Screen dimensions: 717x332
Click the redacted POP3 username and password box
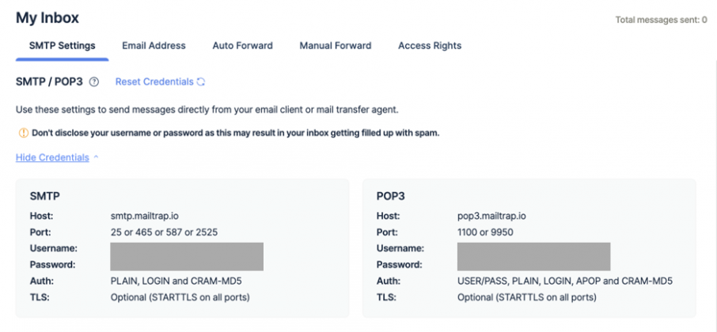click(533, 257)
